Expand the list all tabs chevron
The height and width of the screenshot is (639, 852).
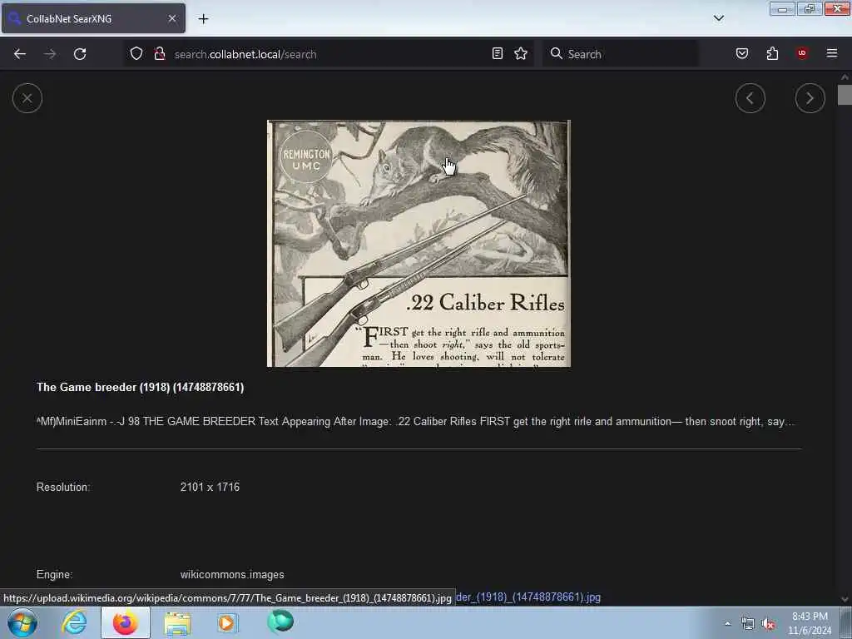point(718,18)
